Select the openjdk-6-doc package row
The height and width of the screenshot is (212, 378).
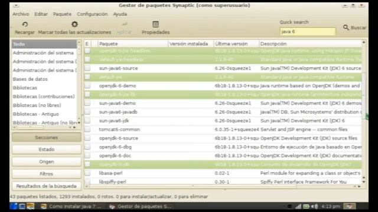(223, 155)
